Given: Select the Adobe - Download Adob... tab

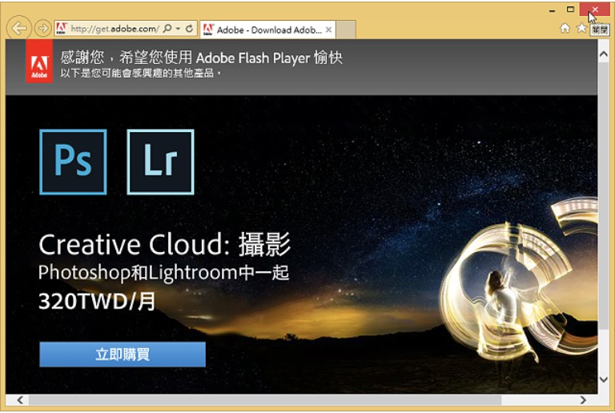Looking at the screenshot, I should pyautogui.click(x=267, y=30).
